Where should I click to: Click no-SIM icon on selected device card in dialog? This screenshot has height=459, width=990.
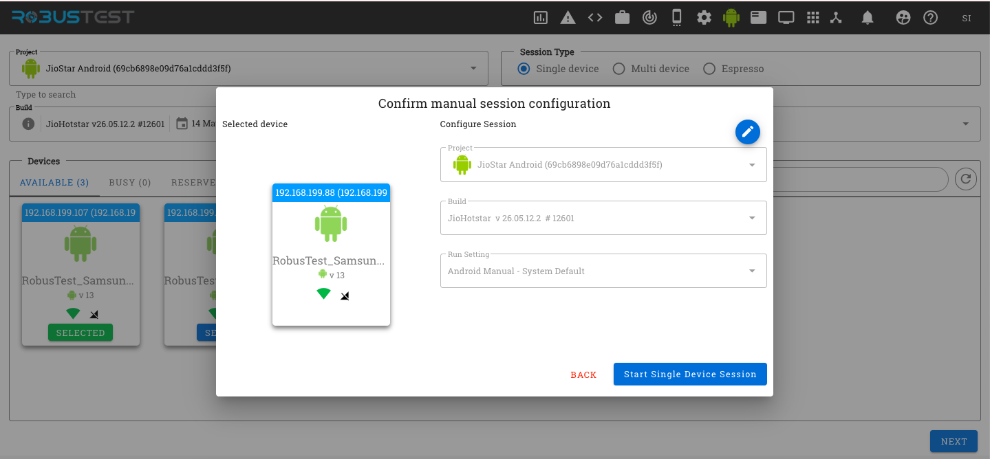click(345, 296)
